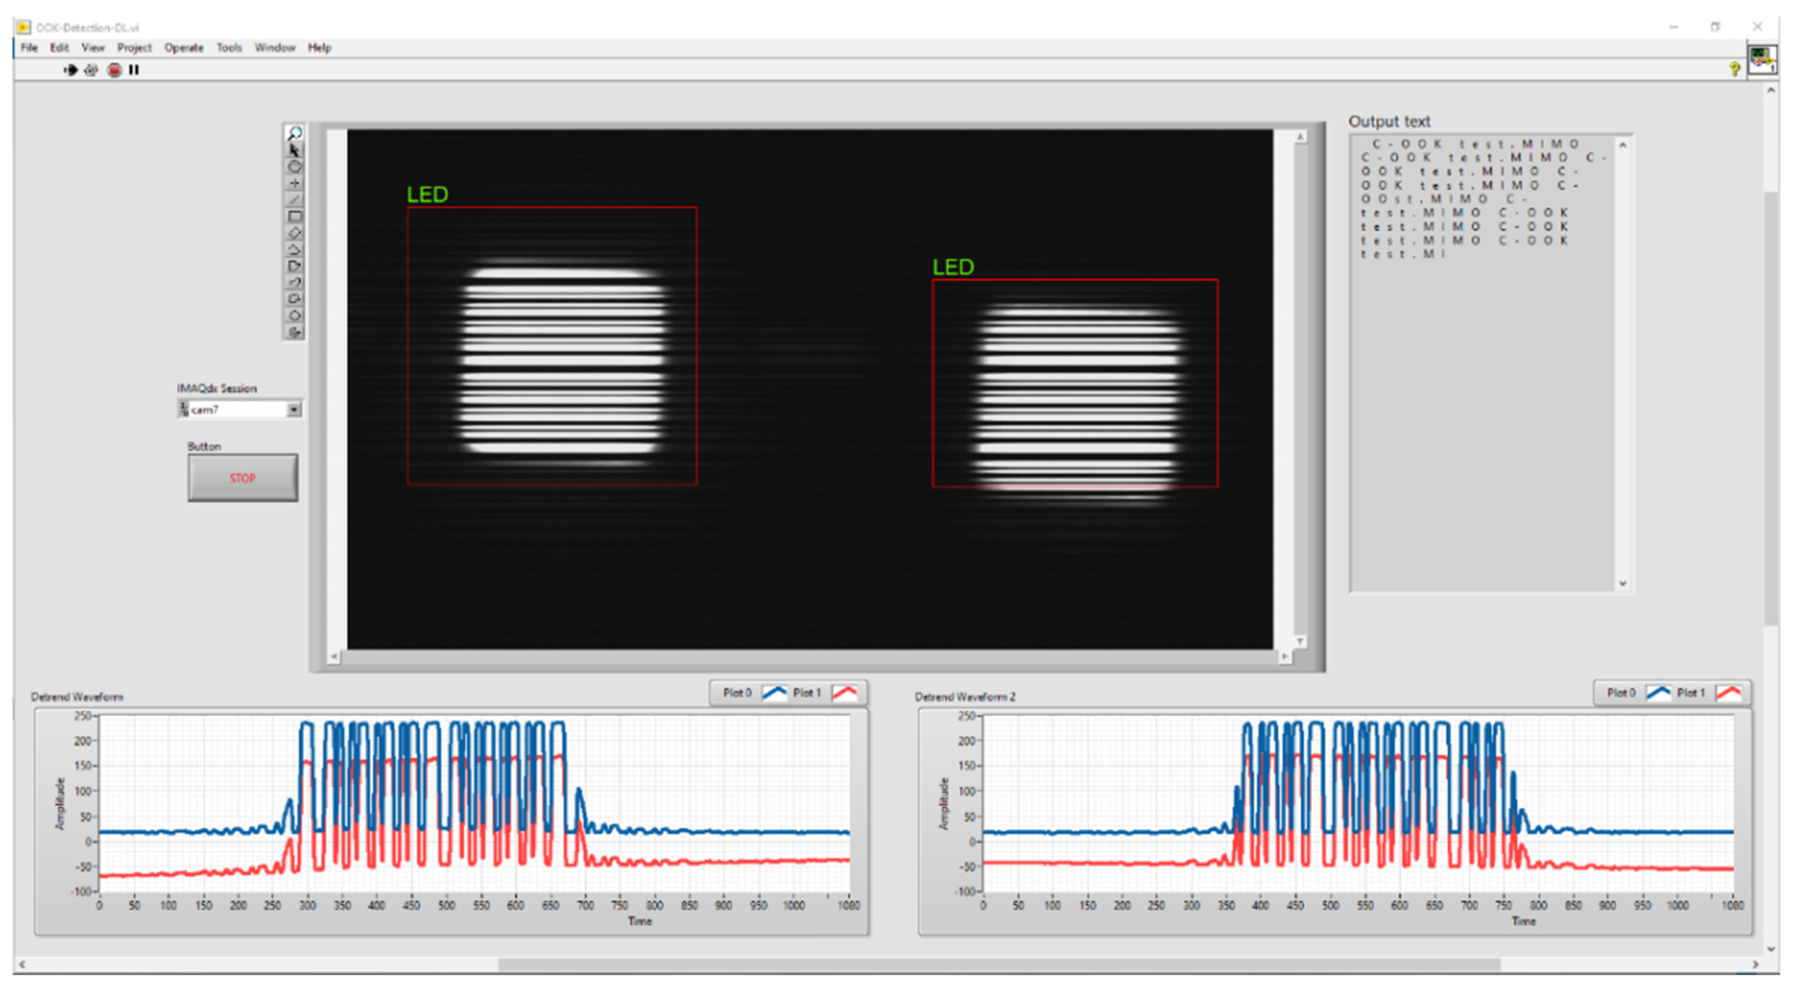Click the Output text scroll up arrow
The width and height of the screenshot is (1794, 985).
tap(1622, 145)
